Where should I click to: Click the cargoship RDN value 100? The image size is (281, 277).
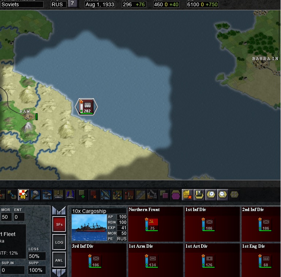coord(122,222)
